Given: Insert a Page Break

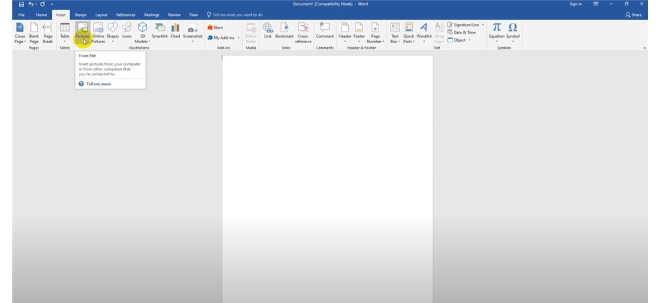Looking at the screenshot, I should tap(48, 31).
